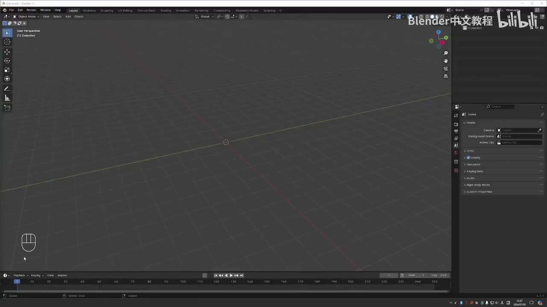Click the Start frame field
The width and height of the screenshot is (547, 307).
pyautogui.click(x=416, y=275)
